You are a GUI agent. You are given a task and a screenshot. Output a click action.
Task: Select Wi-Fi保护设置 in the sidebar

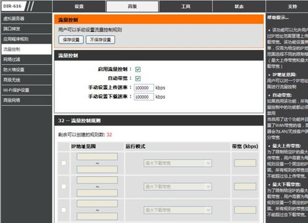[27, 90]
